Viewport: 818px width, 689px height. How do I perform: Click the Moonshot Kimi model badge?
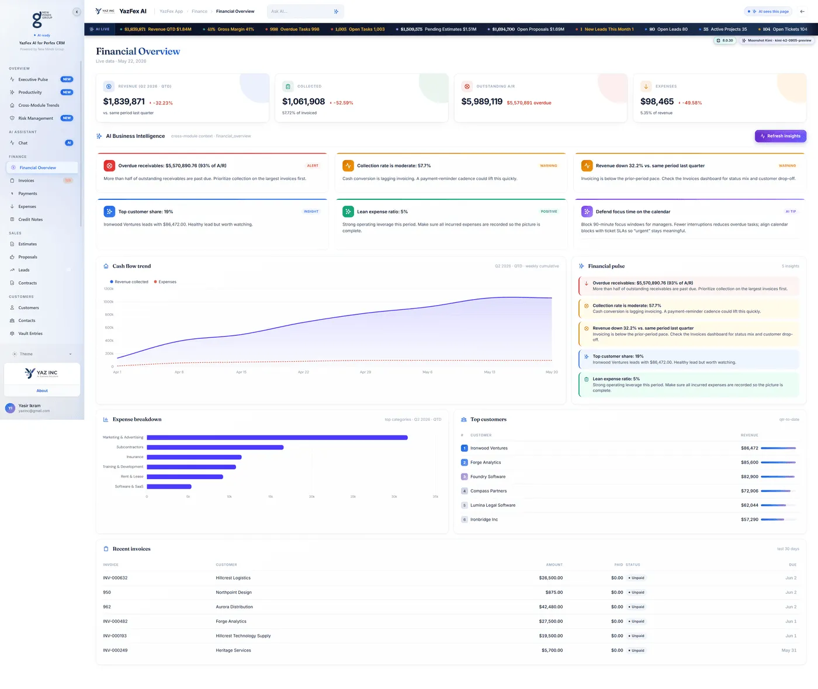coord(776,41)
